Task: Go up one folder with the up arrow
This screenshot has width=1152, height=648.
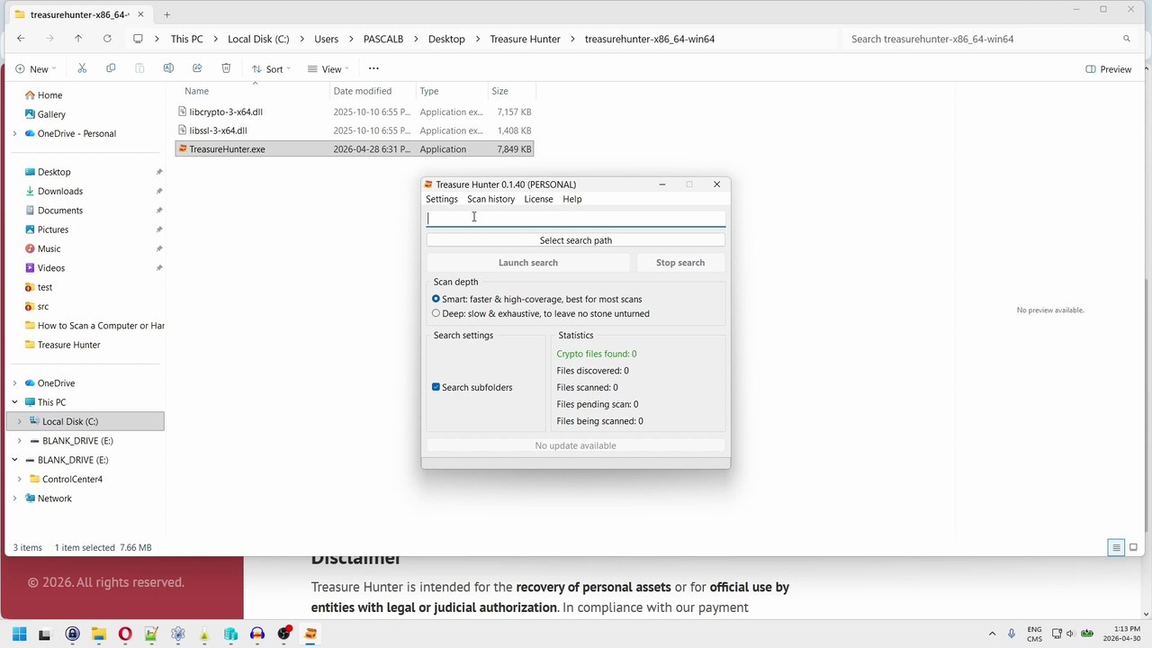Action: click(x=78, y=39)
